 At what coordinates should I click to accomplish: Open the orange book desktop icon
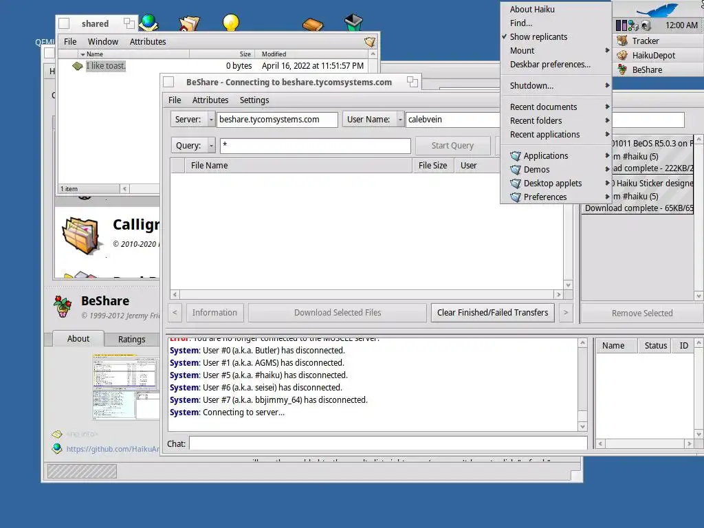click(x=313, y=24)
